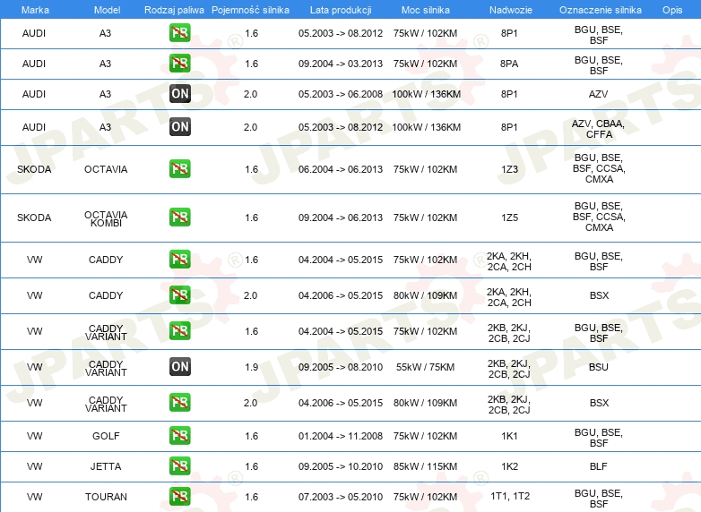
Task: Select the JETTA model cell
Action: pyautogui.click(x=106, y=466)
